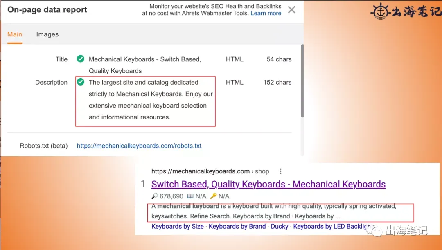The width and height of the screenshot is (442, 250).
Task: Open the Keyboards by LED Backlight sitelink
Action: [333, 226]
